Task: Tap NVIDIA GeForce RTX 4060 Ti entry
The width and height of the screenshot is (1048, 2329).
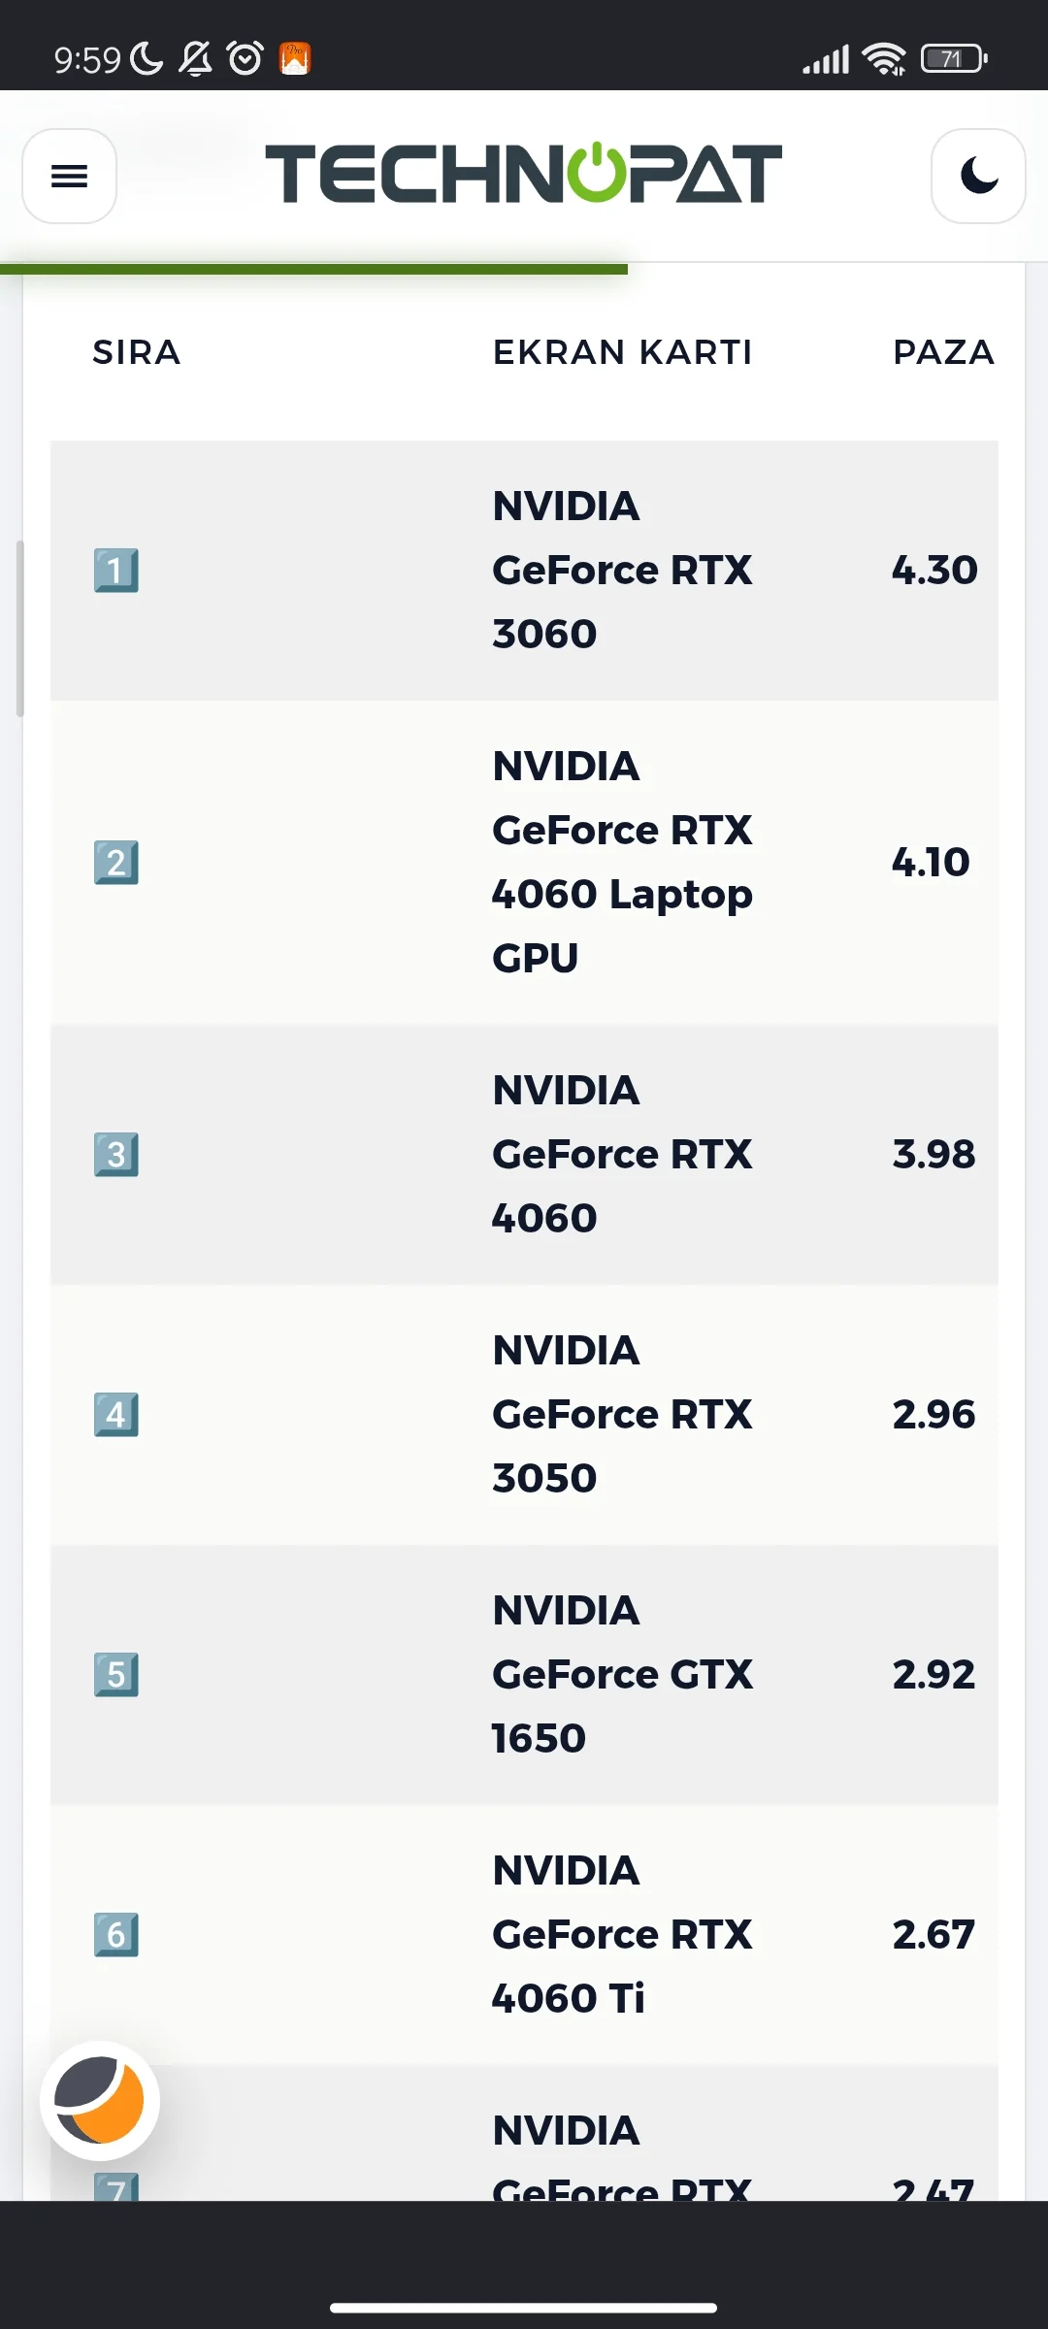Action: tap(622, 1935)
